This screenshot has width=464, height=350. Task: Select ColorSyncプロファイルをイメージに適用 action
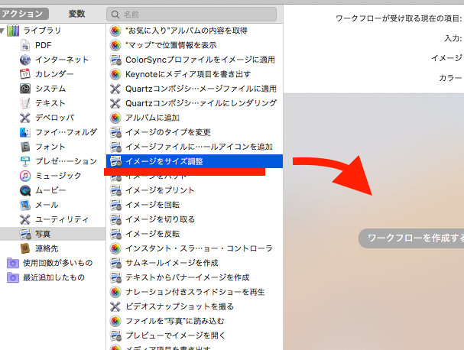[194, 60]
